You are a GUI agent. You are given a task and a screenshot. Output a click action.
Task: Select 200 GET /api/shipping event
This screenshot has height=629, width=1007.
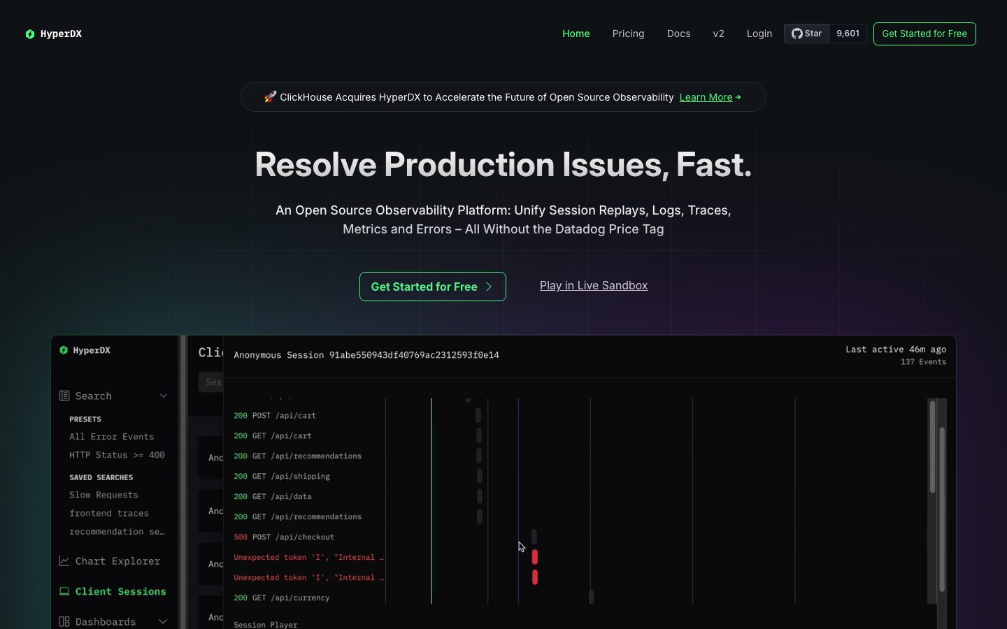(x=282, y=476)
